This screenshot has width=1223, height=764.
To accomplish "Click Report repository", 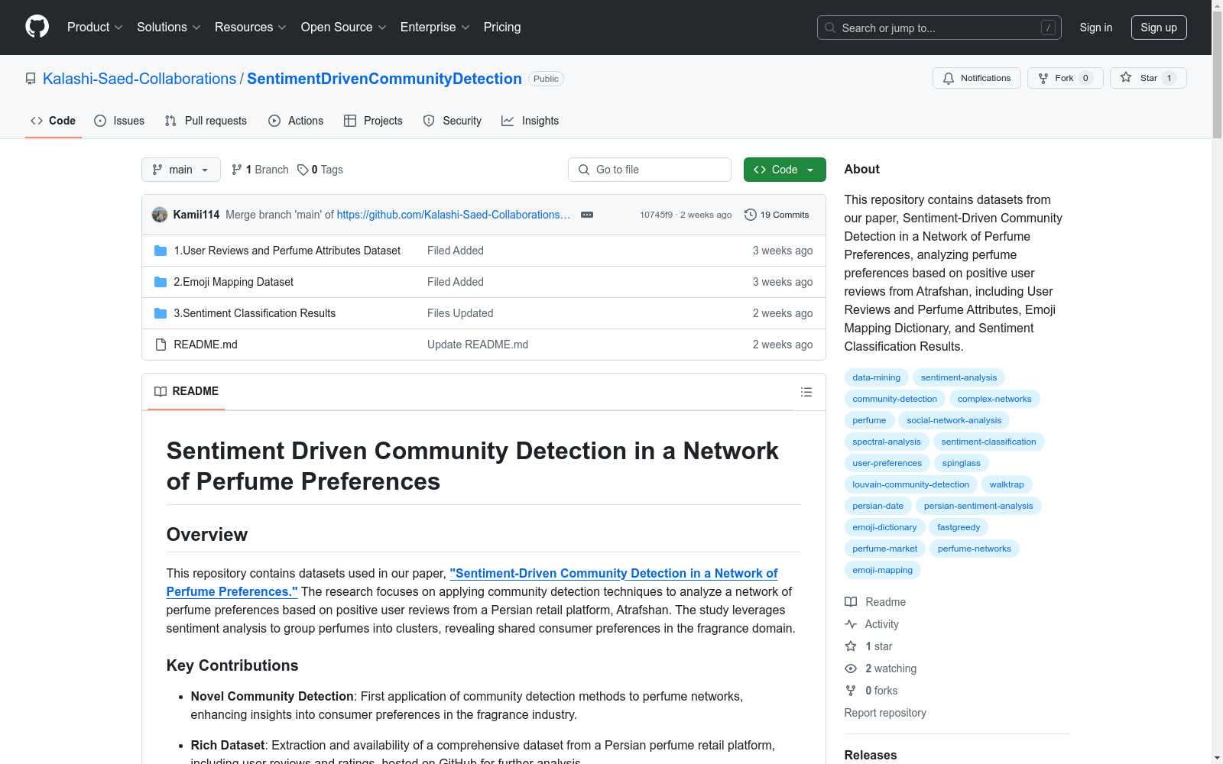I will tap(885, 713).
